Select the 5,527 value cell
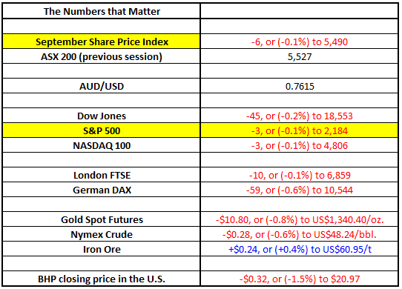 tap(299, 56)
